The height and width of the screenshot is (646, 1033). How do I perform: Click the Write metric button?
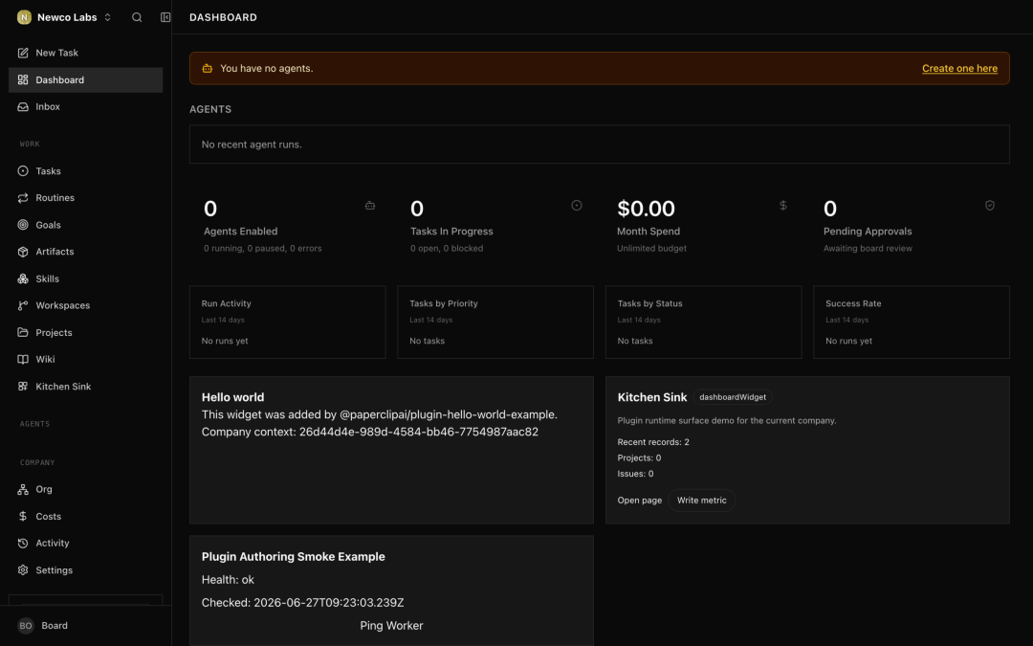(x=702, y=501)
